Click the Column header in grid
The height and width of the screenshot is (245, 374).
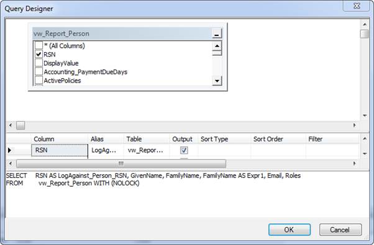click(60, 139)
